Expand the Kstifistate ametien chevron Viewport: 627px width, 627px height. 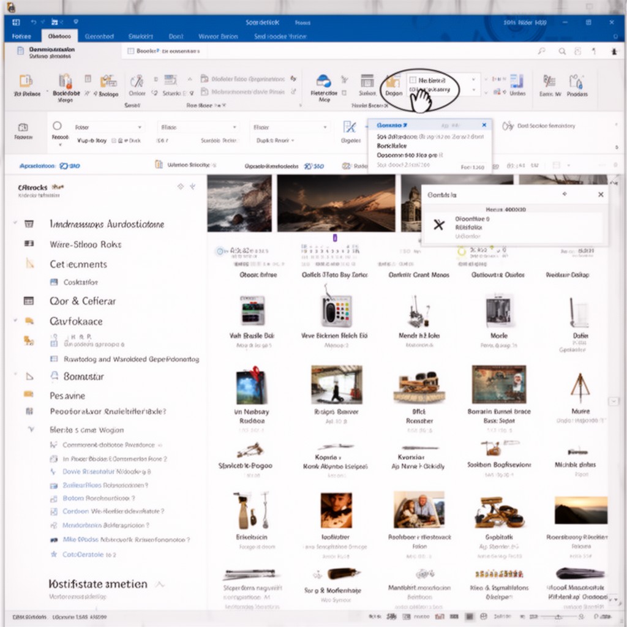click(160, 585)
